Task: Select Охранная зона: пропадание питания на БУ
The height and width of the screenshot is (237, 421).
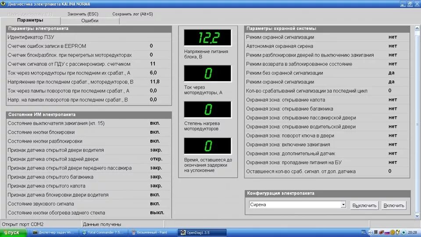Action: [327, 162]
